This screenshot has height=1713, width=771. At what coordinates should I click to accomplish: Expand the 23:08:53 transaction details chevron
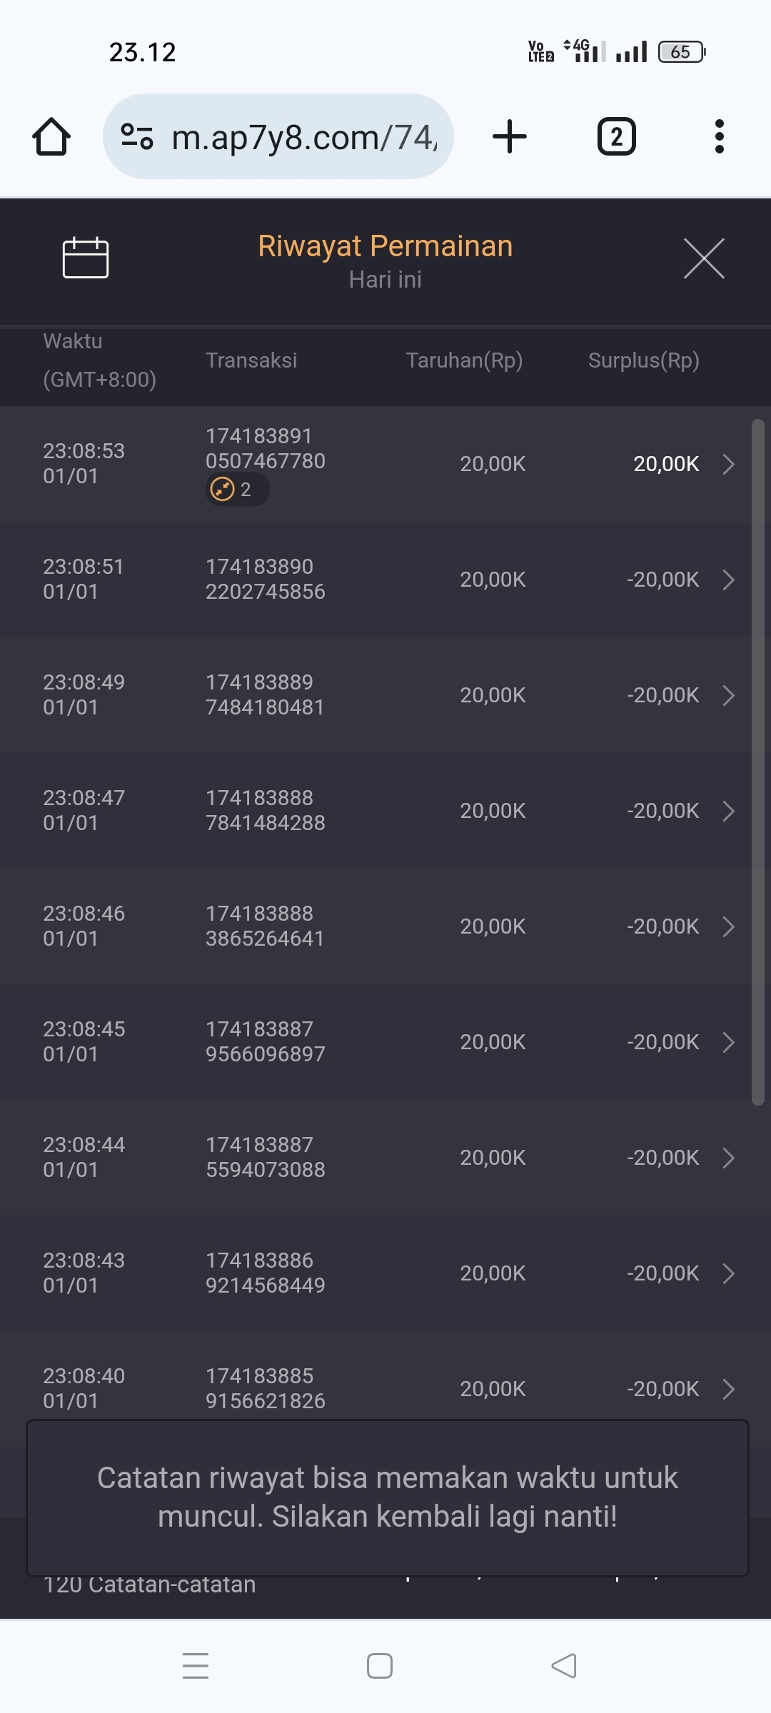point(729,464)
